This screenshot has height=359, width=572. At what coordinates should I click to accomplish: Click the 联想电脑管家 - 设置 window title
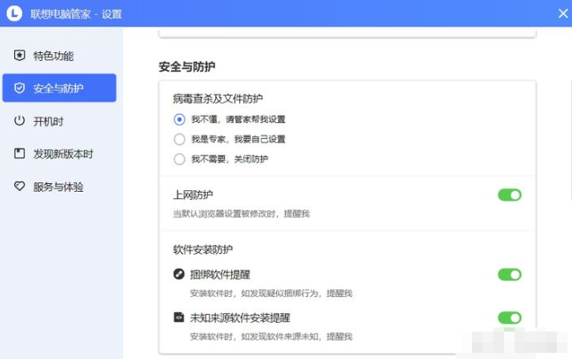[x=76, y=14]
